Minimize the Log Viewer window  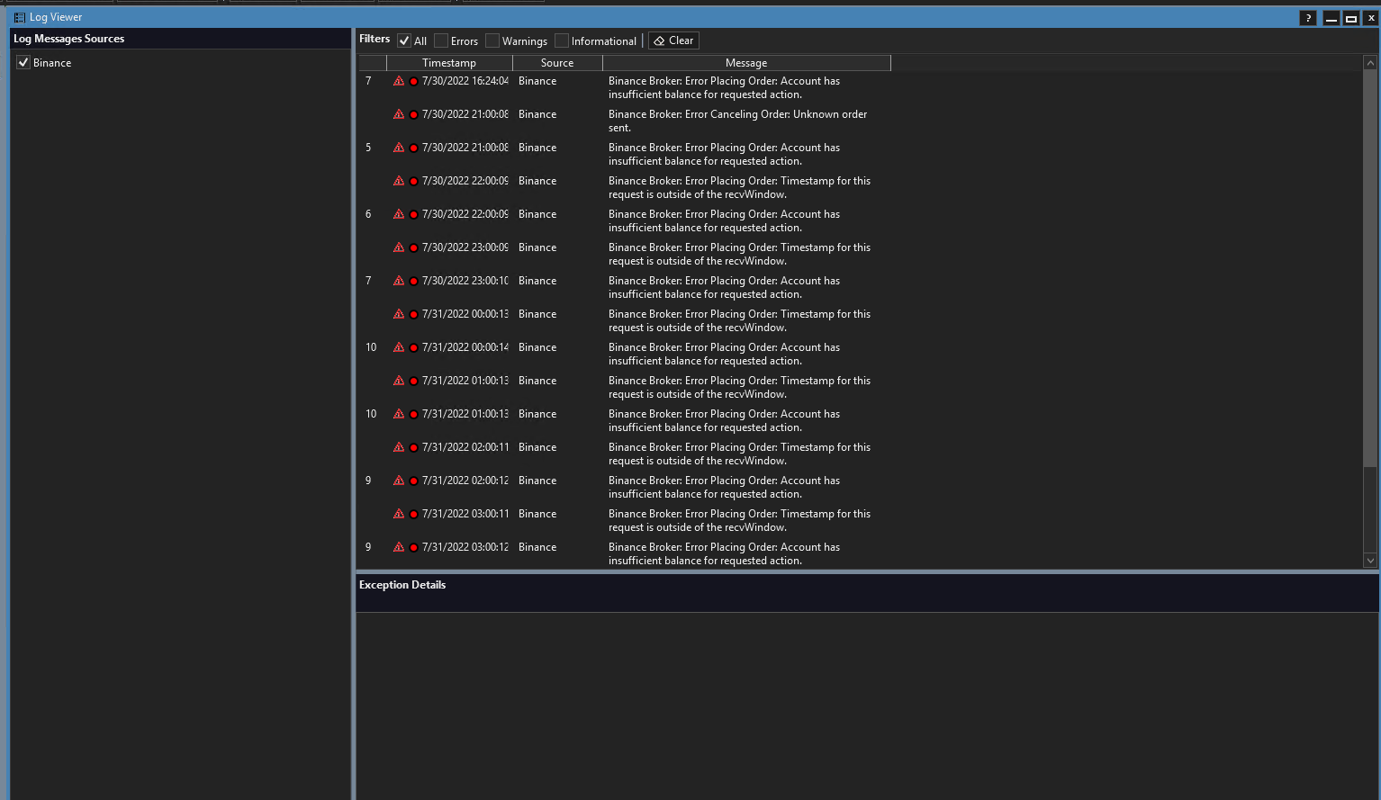pos(1331,18)
